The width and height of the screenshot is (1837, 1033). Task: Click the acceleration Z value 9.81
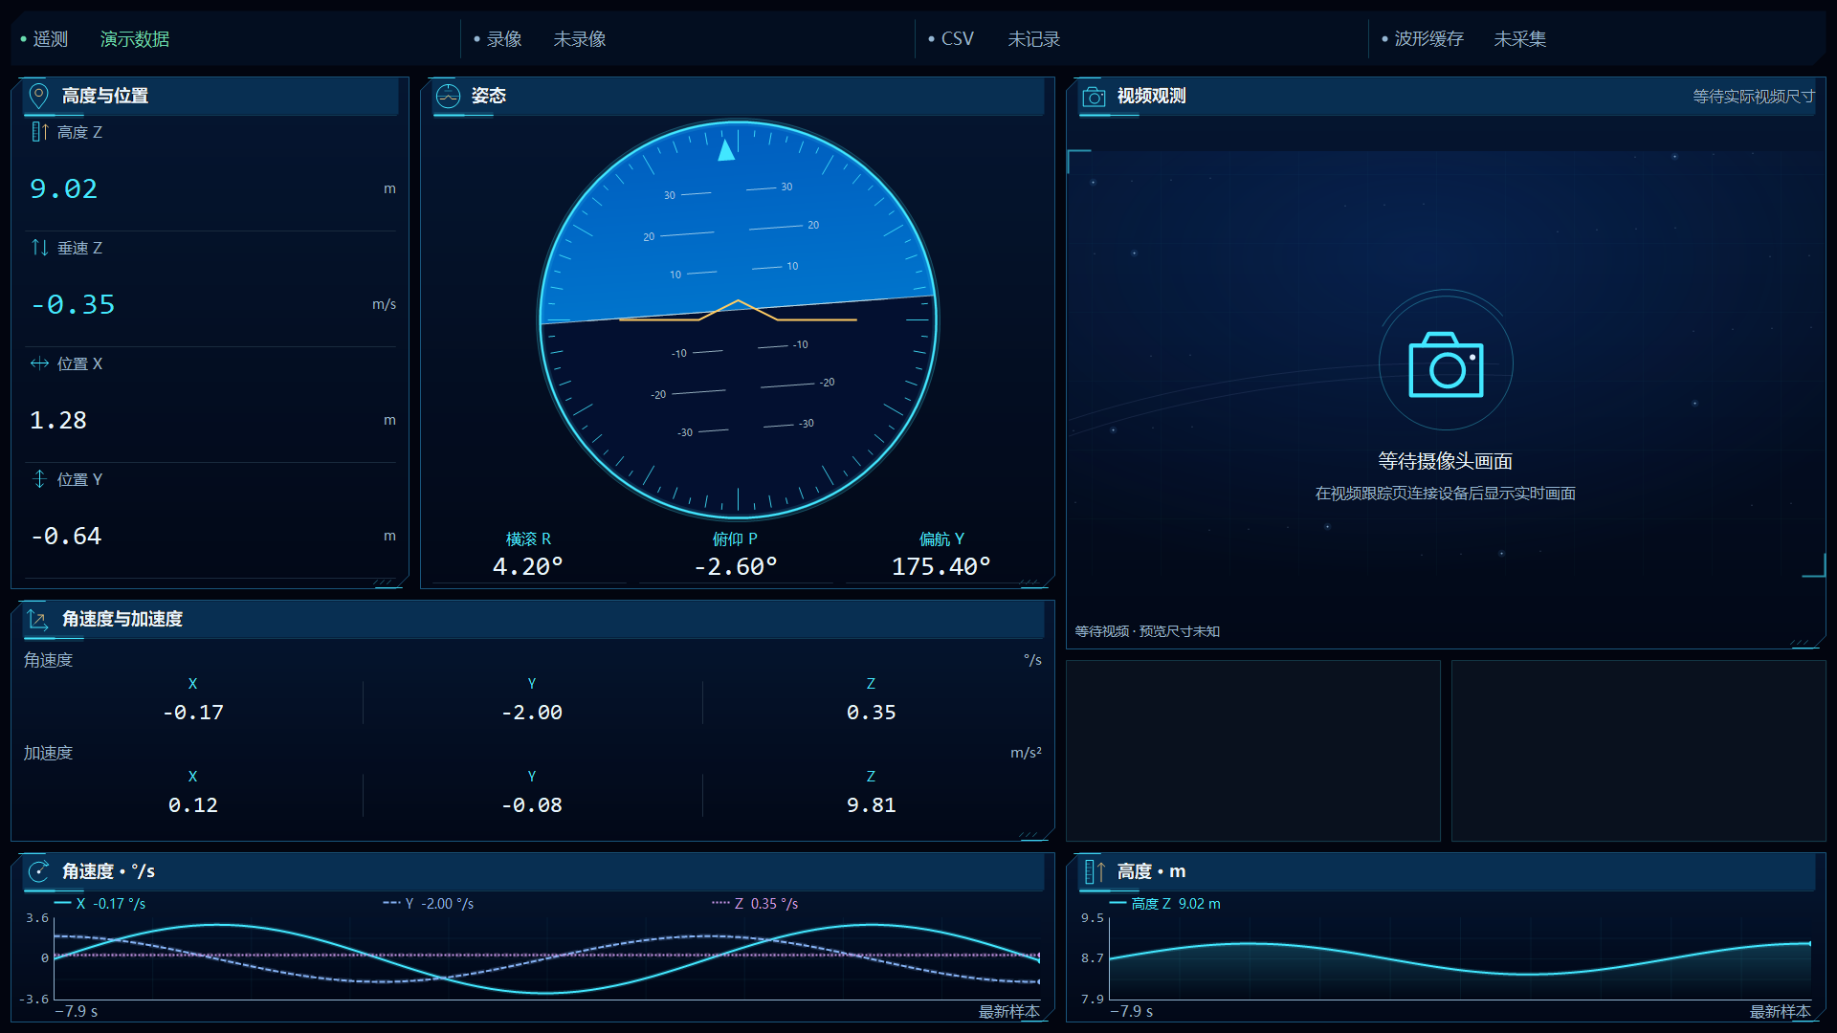(x=872, y=804)
